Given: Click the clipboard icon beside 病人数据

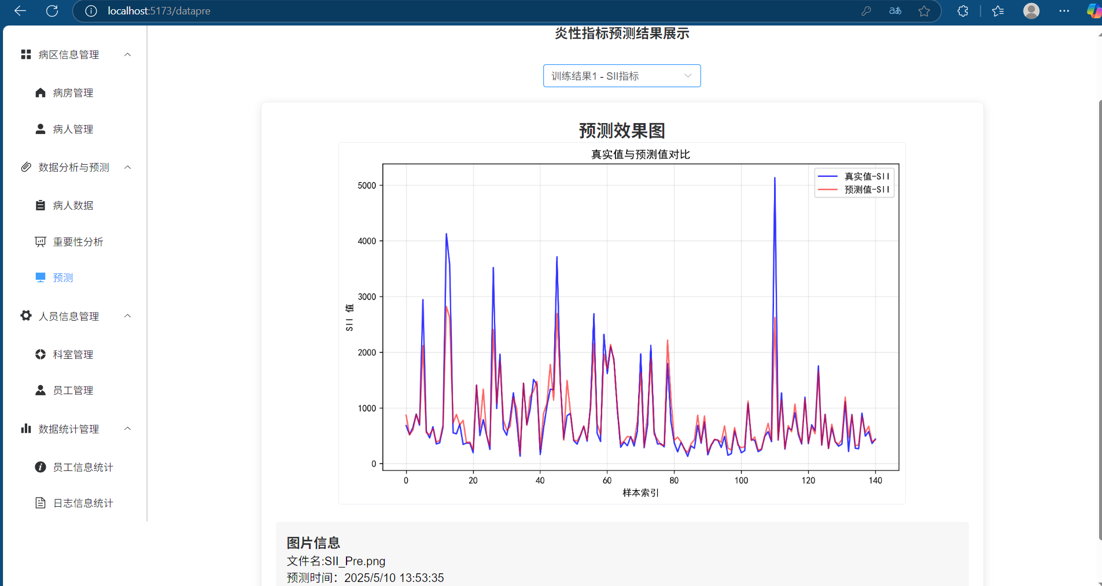Looking at the screenshot, I should point(40,205).
